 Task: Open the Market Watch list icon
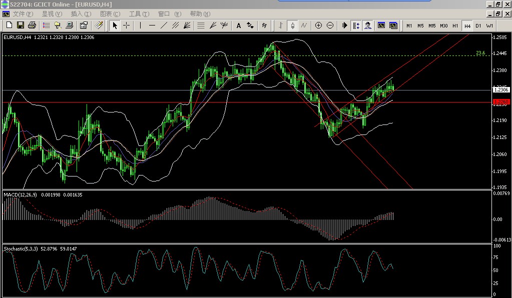[47, 25]
